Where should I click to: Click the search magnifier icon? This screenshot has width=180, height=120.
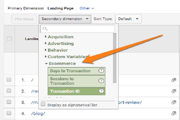45,28
